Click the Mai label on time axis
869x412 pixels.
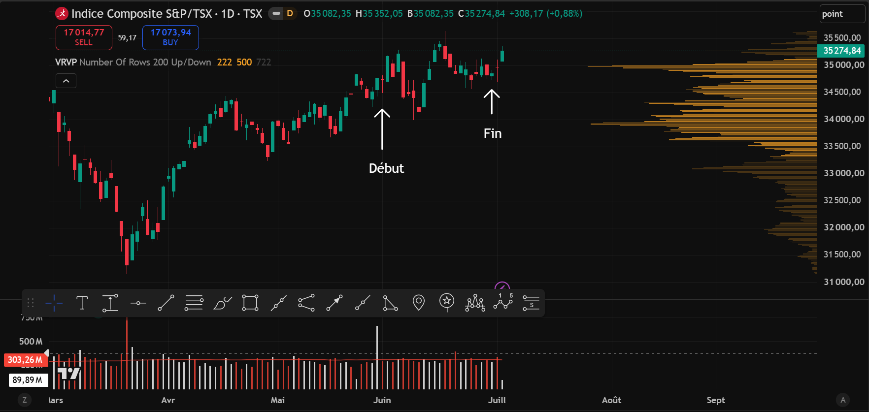click(x=278, y=400)
